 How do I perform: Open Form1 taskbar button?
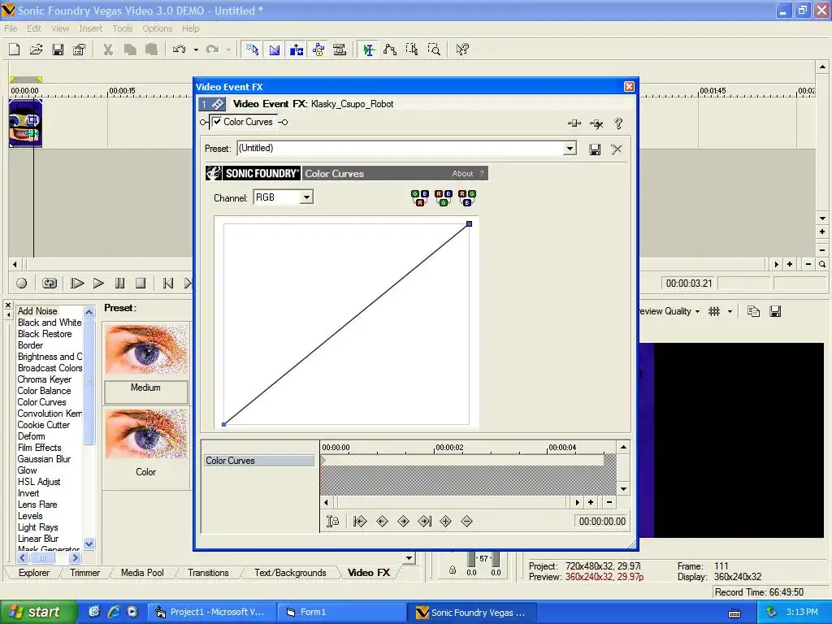pos(342,612)
